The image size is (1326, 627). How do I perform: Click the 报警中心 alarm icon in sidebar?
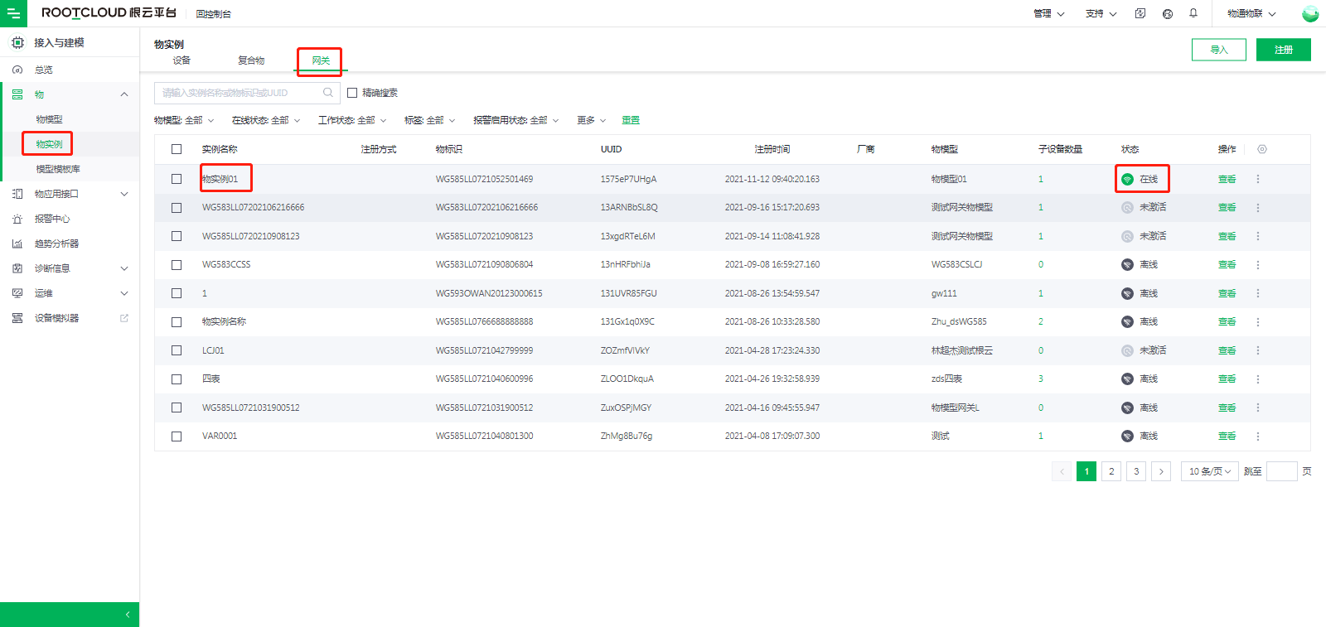coord(17,219)
